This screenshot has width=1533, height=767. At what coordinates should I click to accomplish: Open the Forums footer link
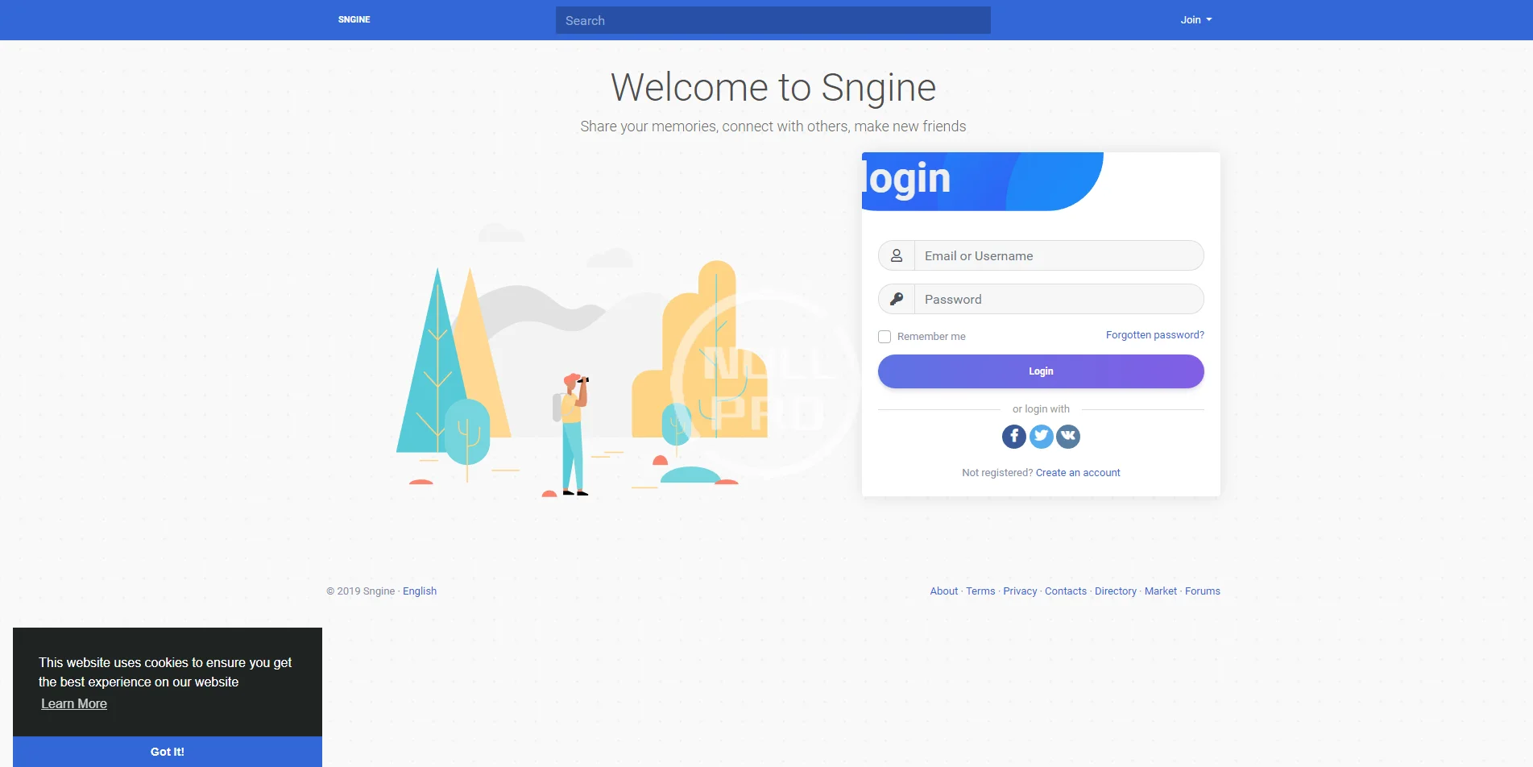[x=1203, y=591]
